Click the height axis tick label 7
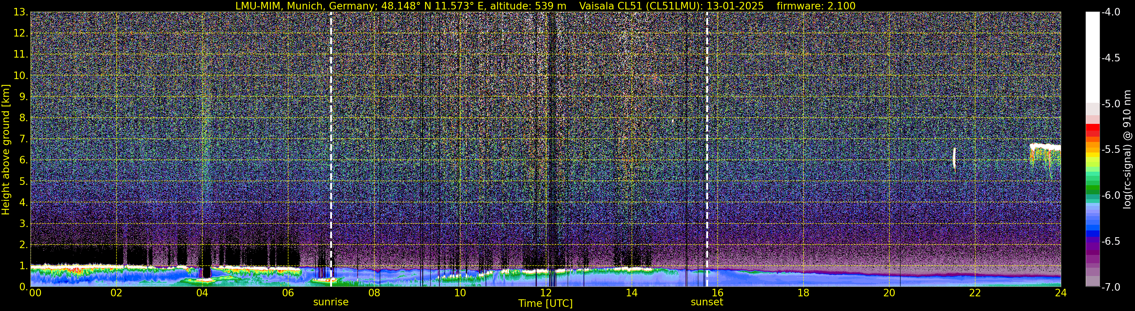Viewport: 1135px width, 311px height. 23,139
